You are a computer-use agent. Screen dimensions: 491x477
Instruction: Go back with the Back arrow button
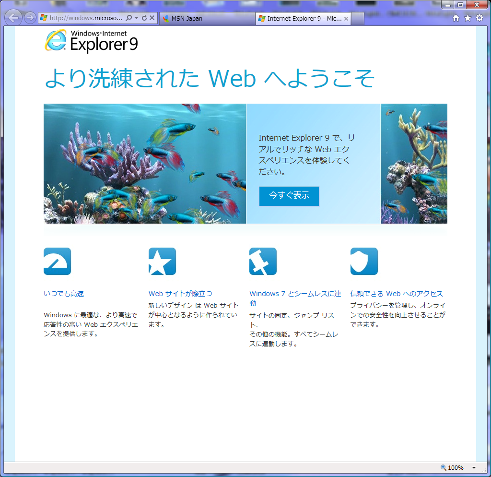(13, 18)
